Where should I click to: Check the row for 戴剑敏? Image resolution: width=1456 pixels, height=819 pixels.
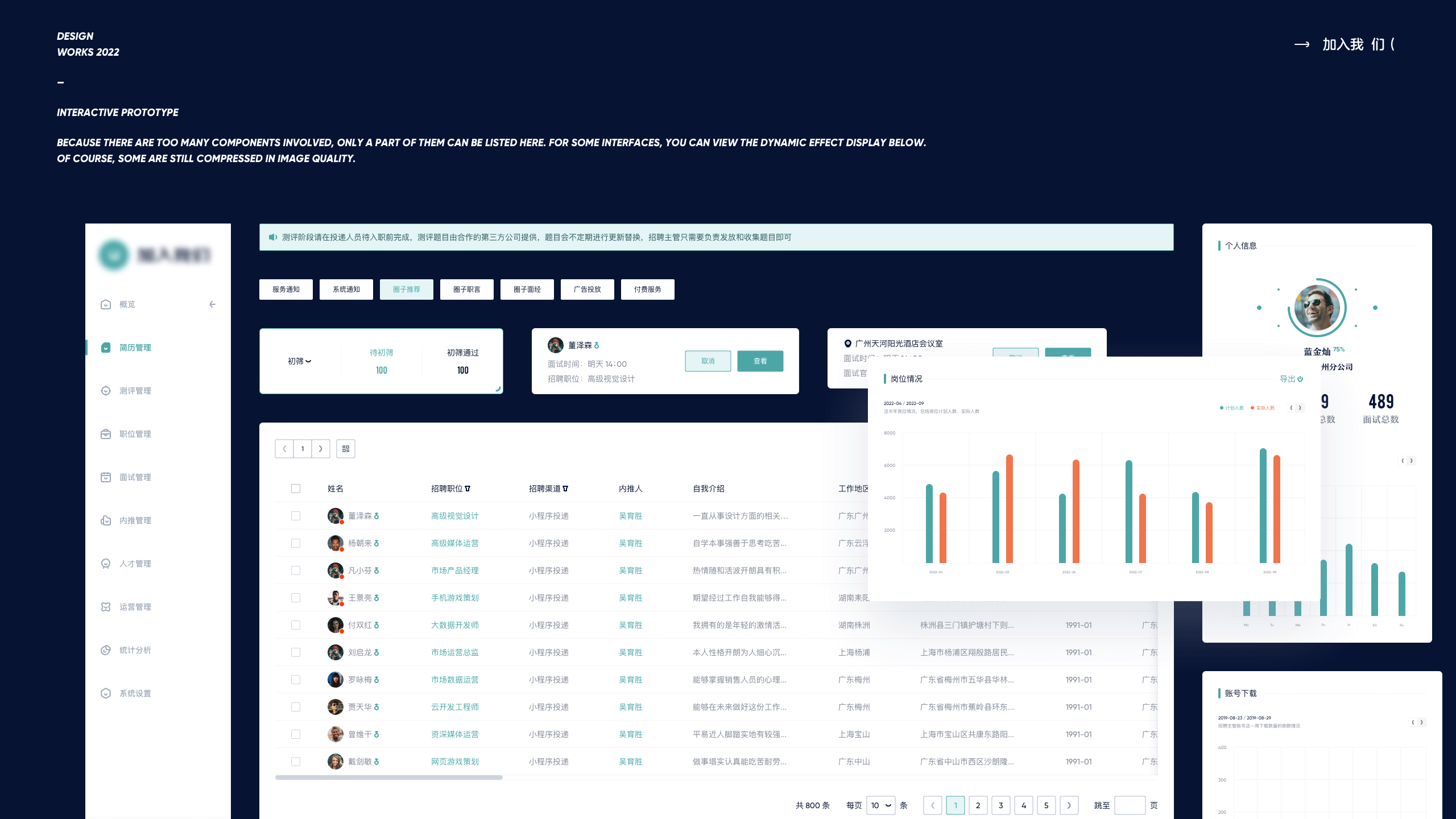pos(296,762)
